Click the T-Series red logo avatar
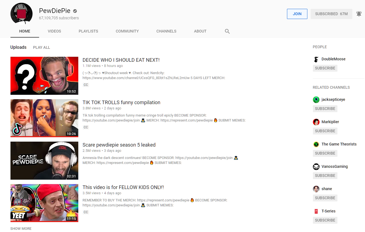365x232 pixels. [316, 211]
